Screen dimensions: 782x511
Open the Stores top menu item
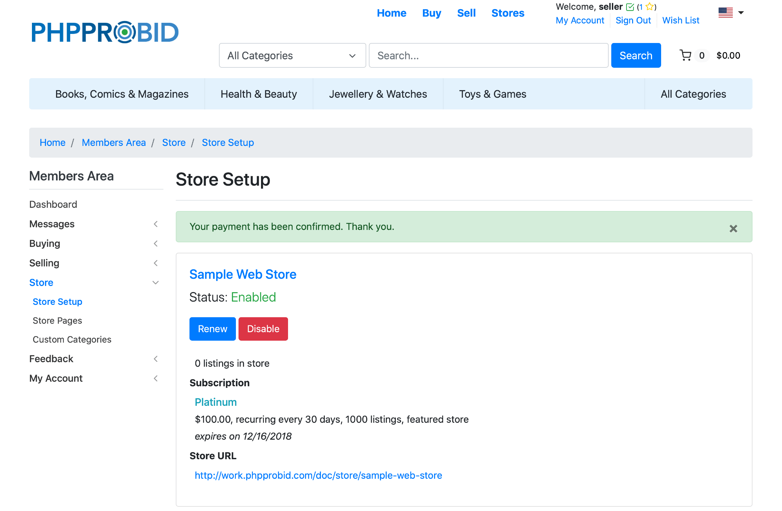pyautogui.click(x=508, y=13)
